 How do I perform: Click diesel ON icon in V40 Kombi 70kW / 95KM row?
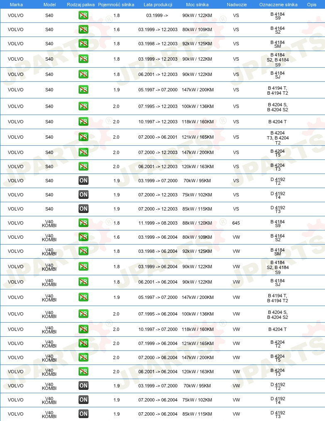(x=84, y=386)
